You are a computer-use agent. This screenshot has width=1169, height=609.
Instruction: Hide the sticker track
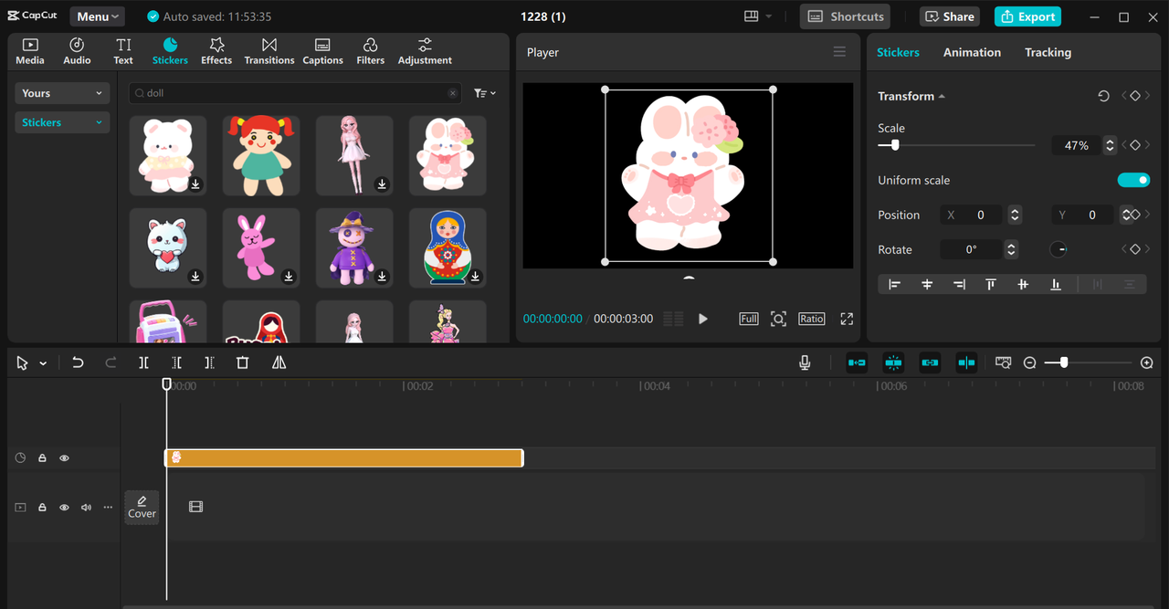point(64,458)
